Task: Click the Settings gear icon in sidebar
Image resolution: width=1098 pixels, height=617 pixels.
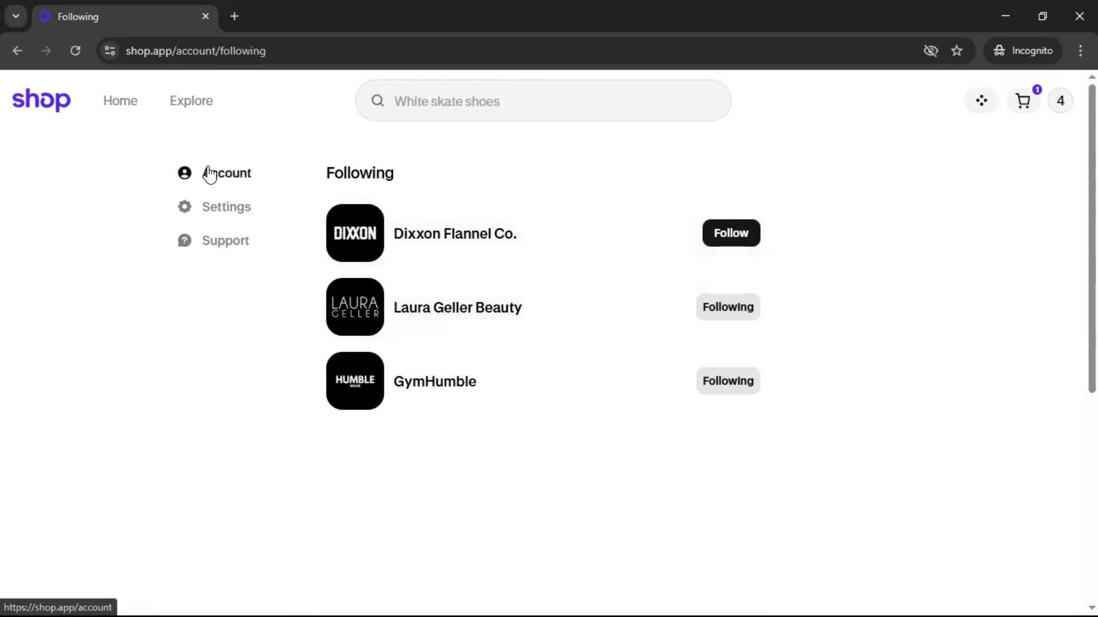Action: (184, 207)
